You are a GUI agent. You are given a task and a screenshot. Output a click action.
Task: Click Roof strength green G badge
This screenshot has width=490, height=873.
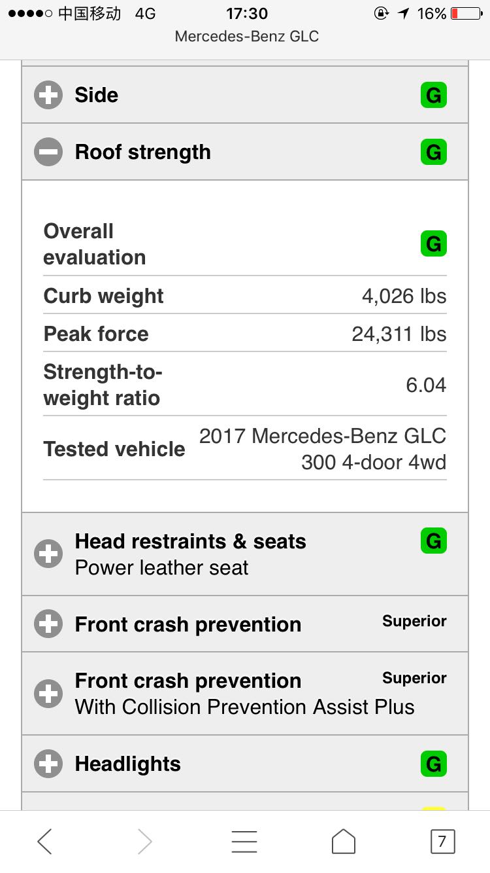[x=433, y=152]
